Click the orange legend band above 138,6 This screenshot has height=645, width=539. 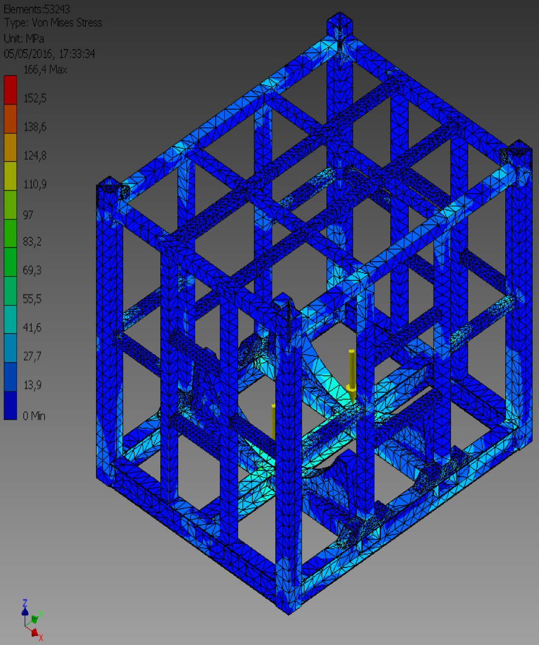(11, 118)
